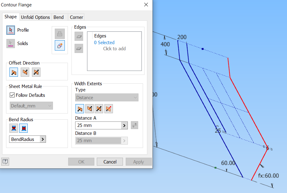Toggle the Follow Defaults checkbox
Image resolution: width=287 pixels, height=193 pixels.
12,95
